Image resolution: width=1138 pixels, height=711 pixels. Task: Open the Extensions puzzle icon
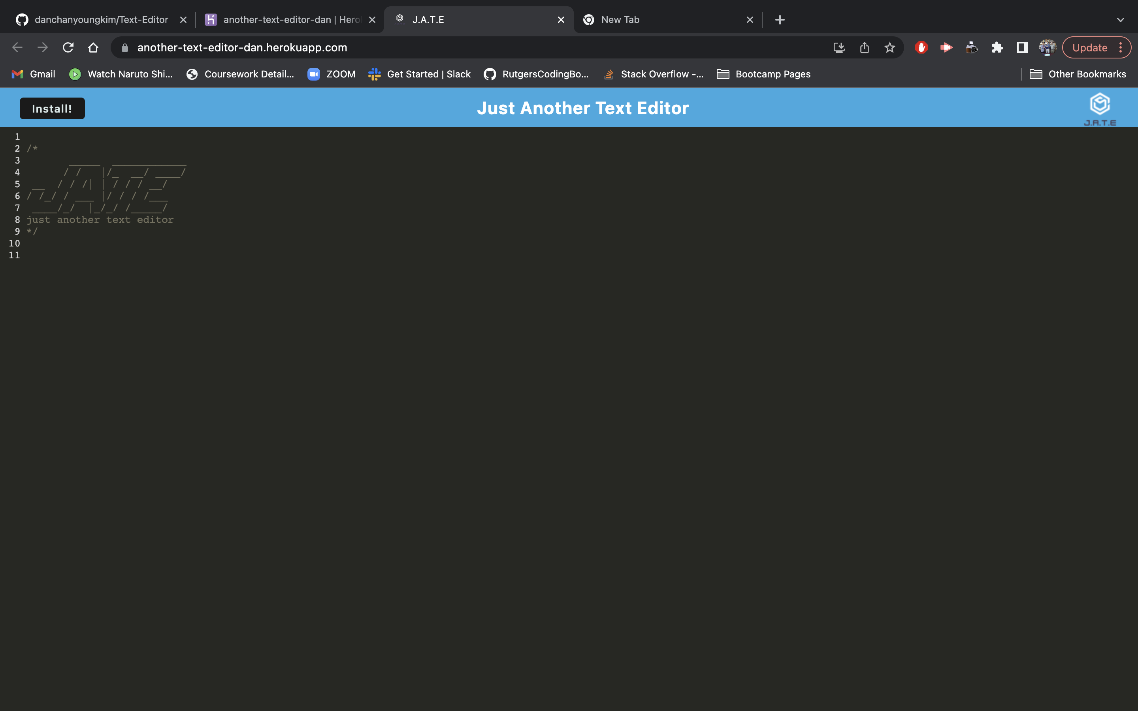(997, 47)
